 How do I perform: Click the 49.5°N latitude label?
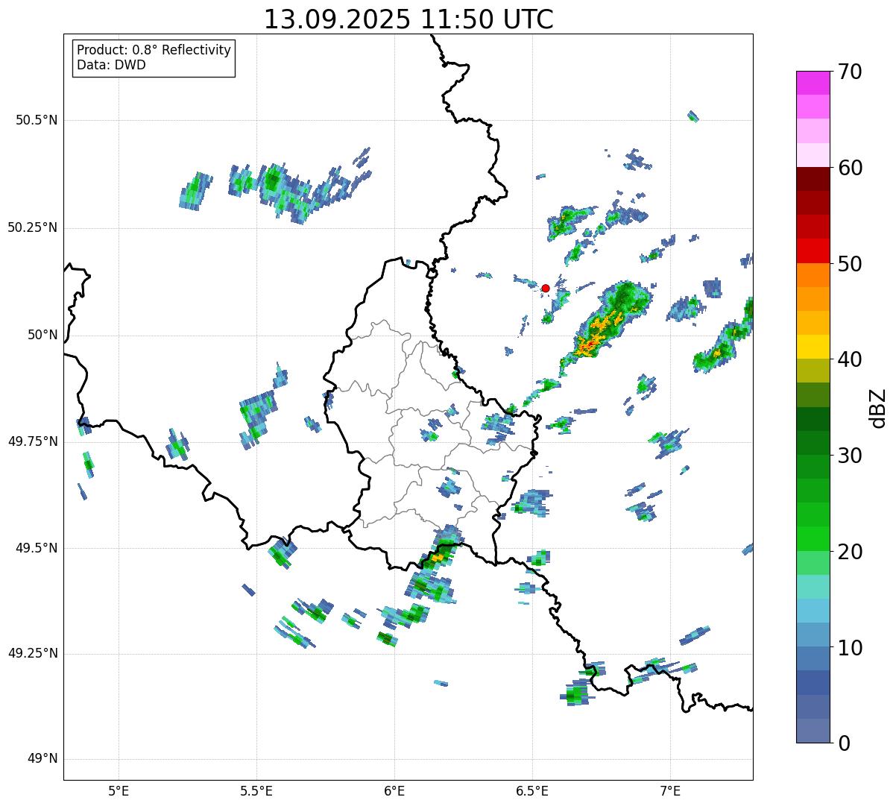pos(37,548)
